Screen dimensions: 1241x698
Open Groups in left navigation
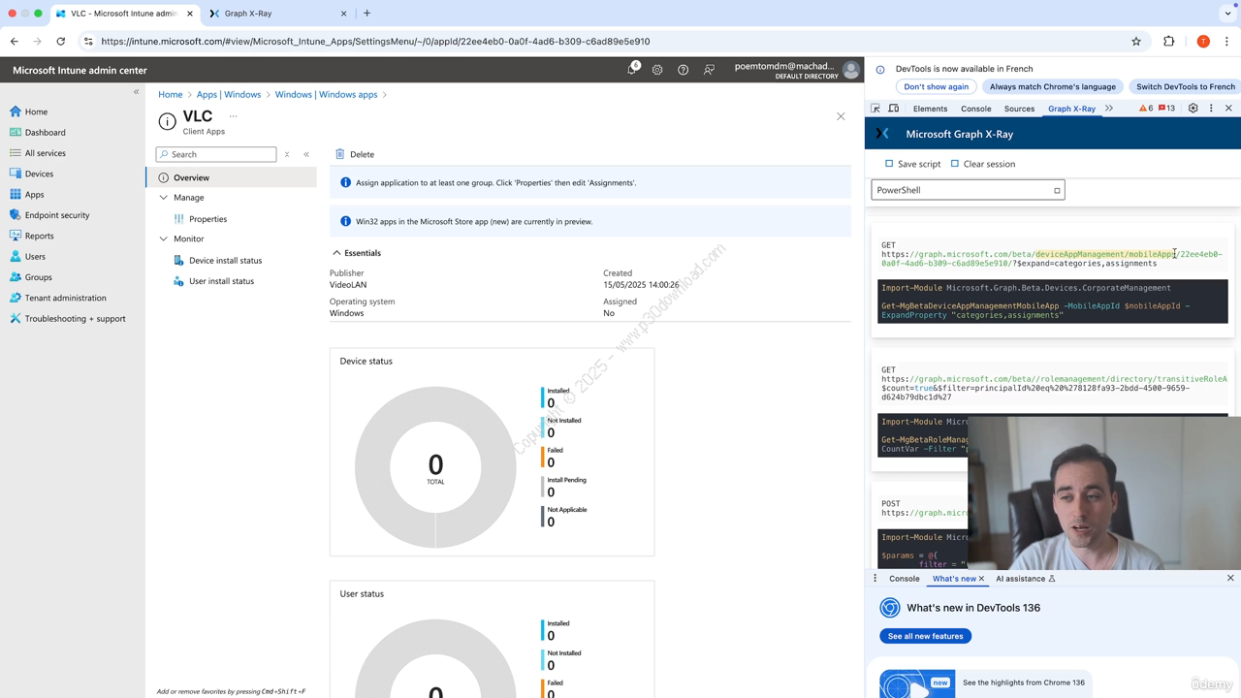[x=38, y=277]
